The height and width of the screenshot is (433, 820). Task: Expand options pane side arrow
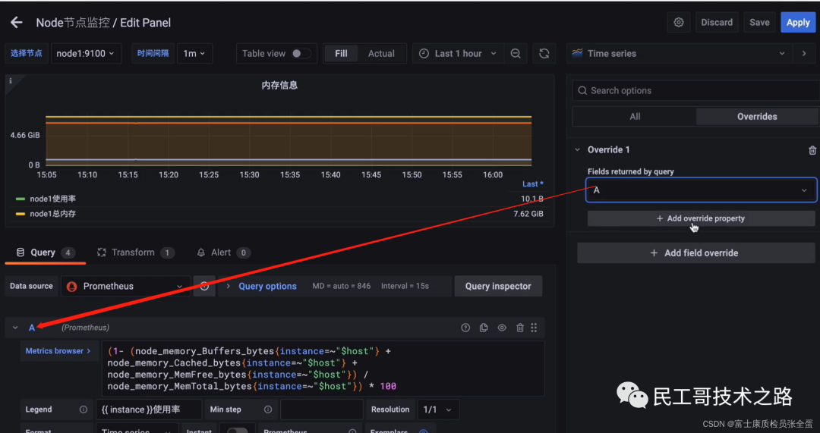click(804, 53)
